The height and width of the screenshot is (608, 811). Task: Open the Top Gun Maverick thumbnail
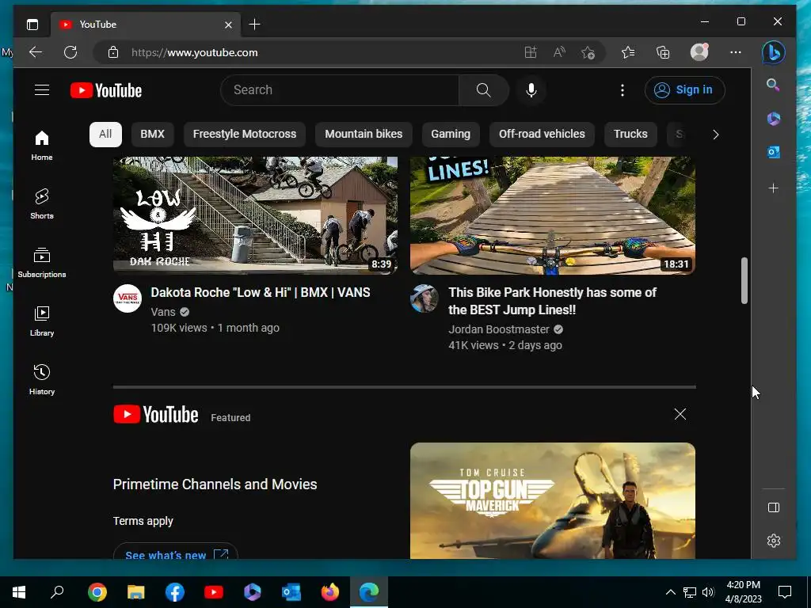coord(552,500)
